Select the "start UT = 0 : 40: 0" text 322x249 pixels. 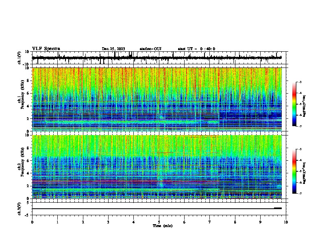point(196,49)
